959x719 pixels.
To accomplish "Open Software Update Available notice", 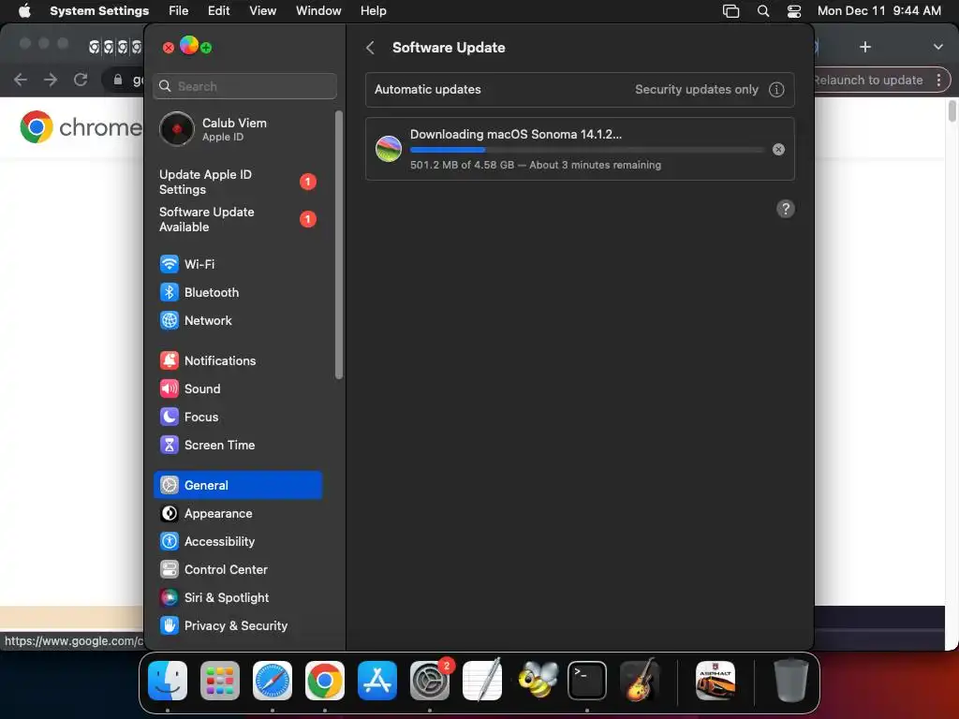I will click(x=237, y=219).
